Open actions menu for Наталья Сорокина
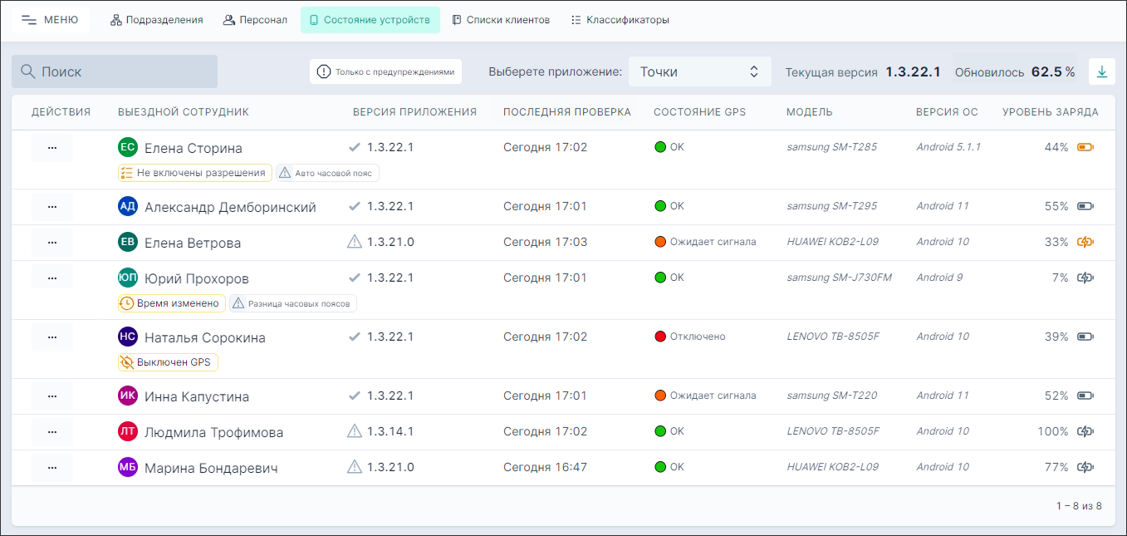Screen dimensions: 1127x536 pyautogui.click(x=52, y=337)
